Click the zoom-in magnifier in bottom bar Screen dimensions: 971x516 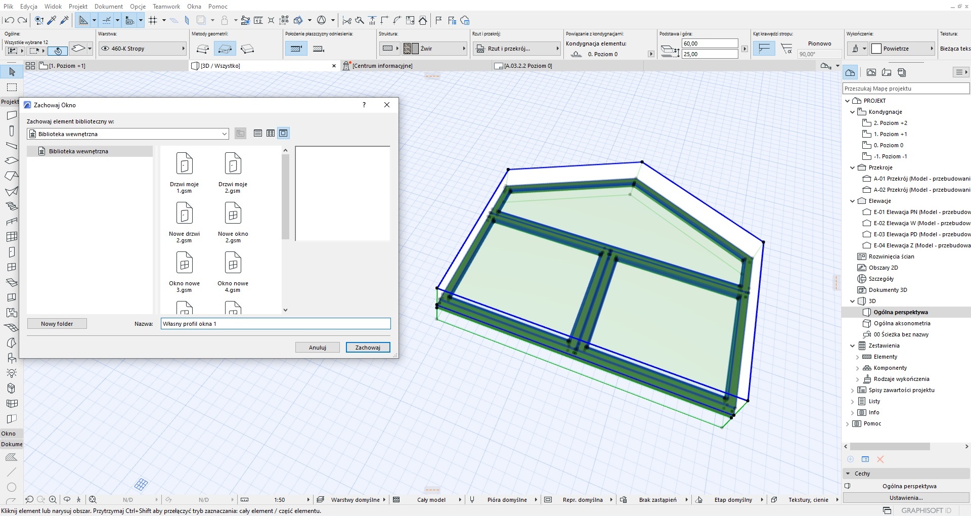(x=53, y=499)
